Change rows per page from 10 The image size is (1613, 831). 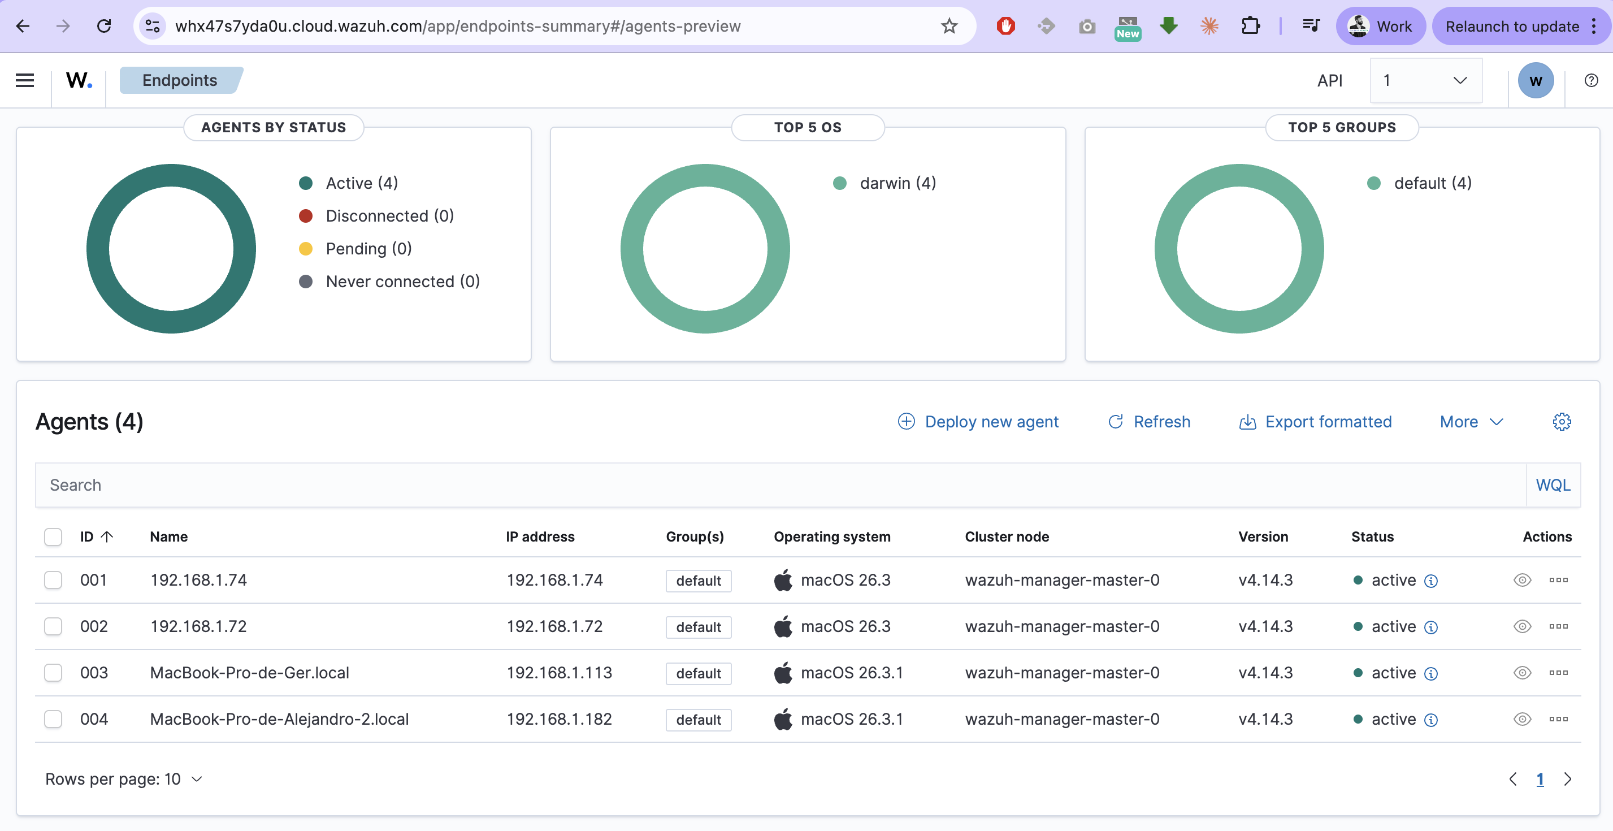point(123,779)
